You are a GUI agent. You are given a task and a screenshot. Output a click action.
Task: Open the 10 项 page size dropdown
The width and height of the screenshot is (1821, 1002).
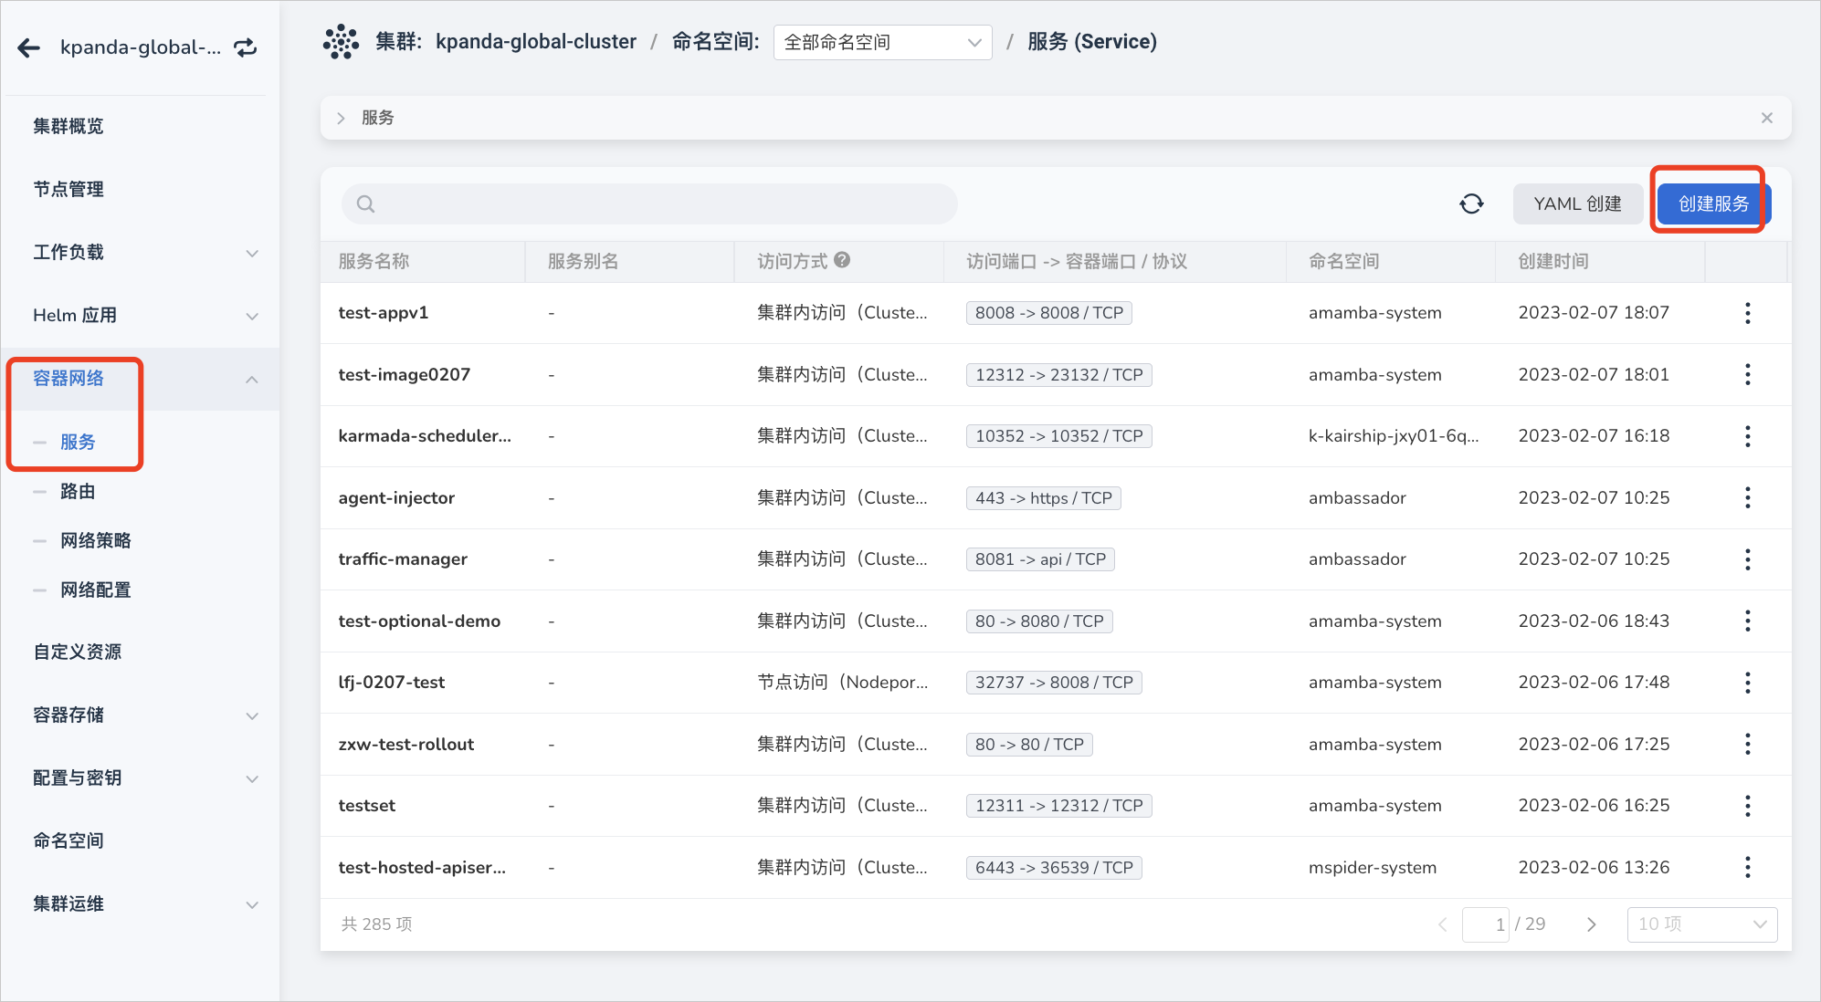click(x=1701, y=924)
